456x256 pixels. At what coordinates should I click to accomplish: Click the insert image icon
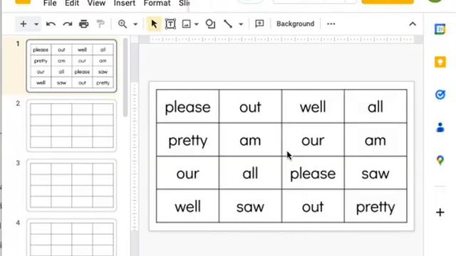pyautogui.click(x=186, y=24)
